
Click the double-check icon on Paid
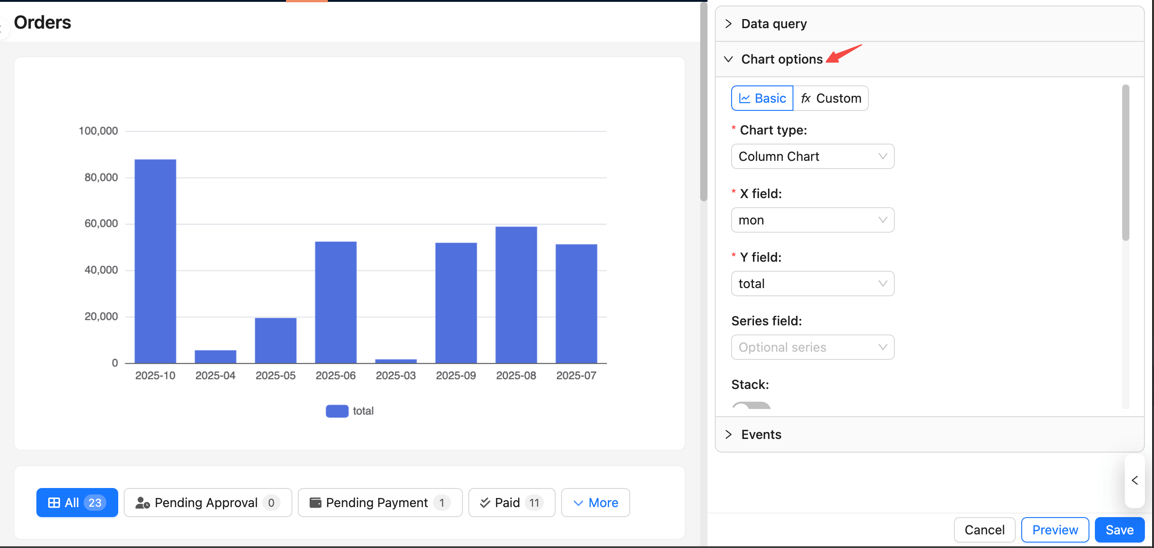pos(485,503)
